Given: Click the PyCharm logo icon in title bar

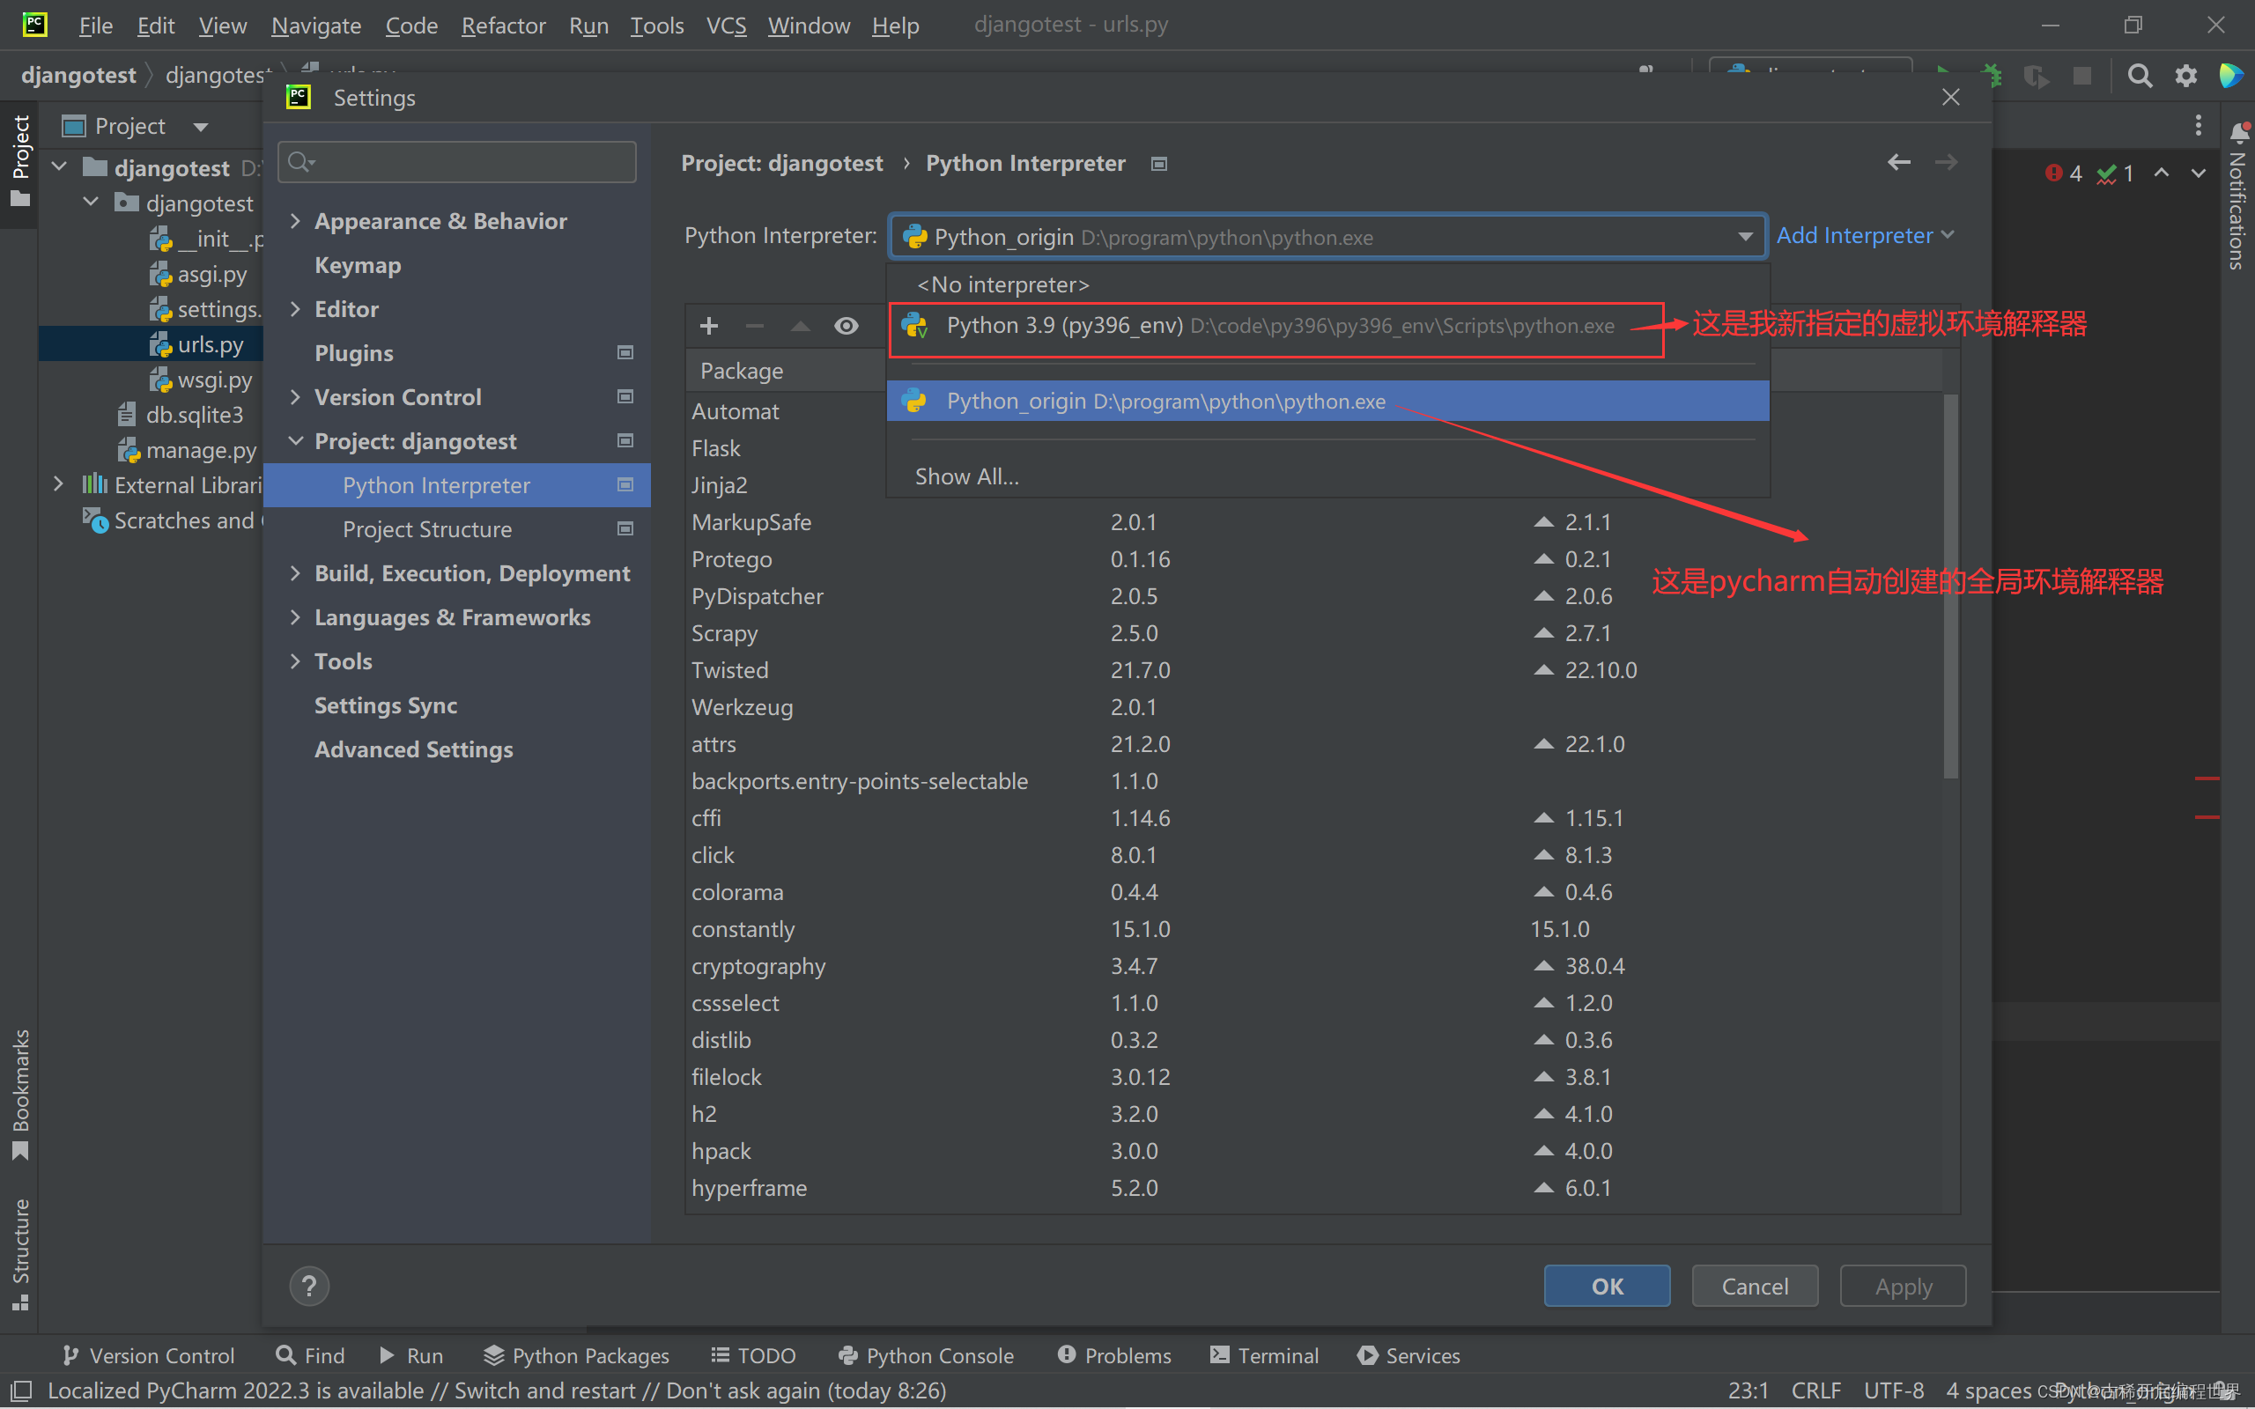Looking at the screenshot, I should (34, 25).
